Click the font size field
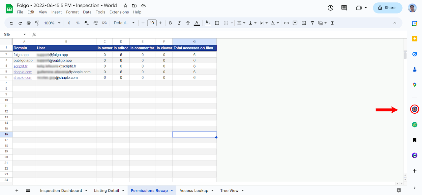The width and height of the screenshot is (422, 195). 152,23
